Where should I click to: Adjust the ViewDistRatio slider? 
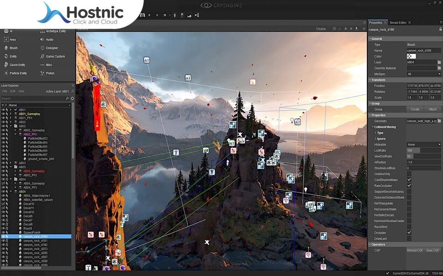coord(424,156)
